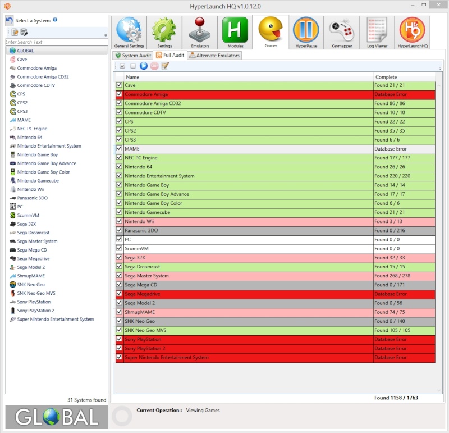Toggle the Nintendo Wii row checkbox
The image size is (449, 433).
point(119,221)
